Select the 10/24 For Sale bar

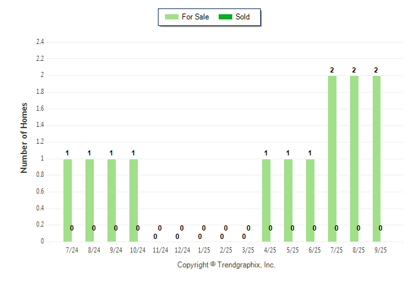(133, 200)
